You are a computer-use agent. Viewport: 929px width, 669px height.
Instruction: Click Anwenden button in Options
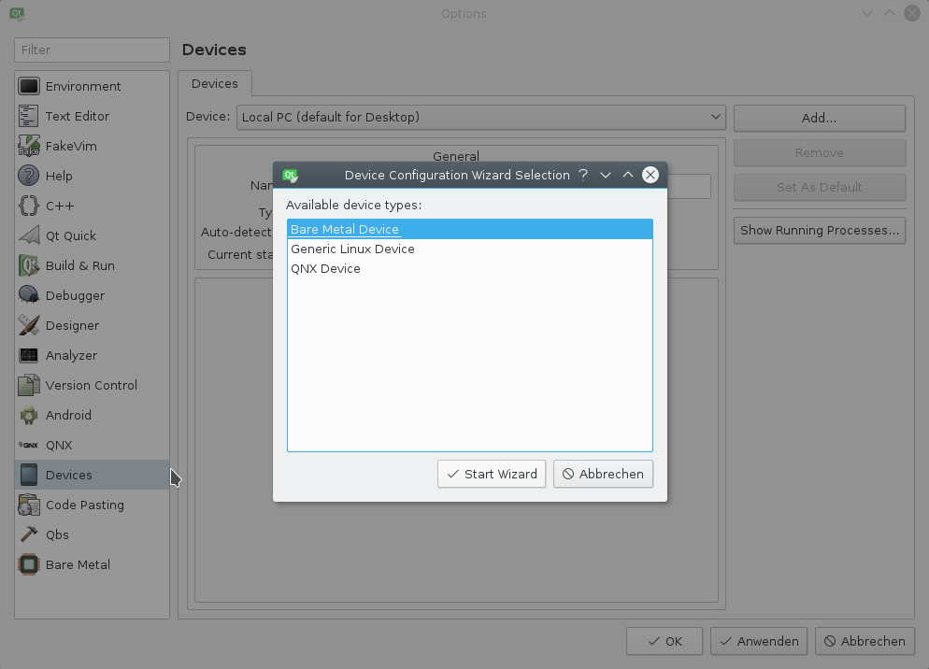click(759, 641)
